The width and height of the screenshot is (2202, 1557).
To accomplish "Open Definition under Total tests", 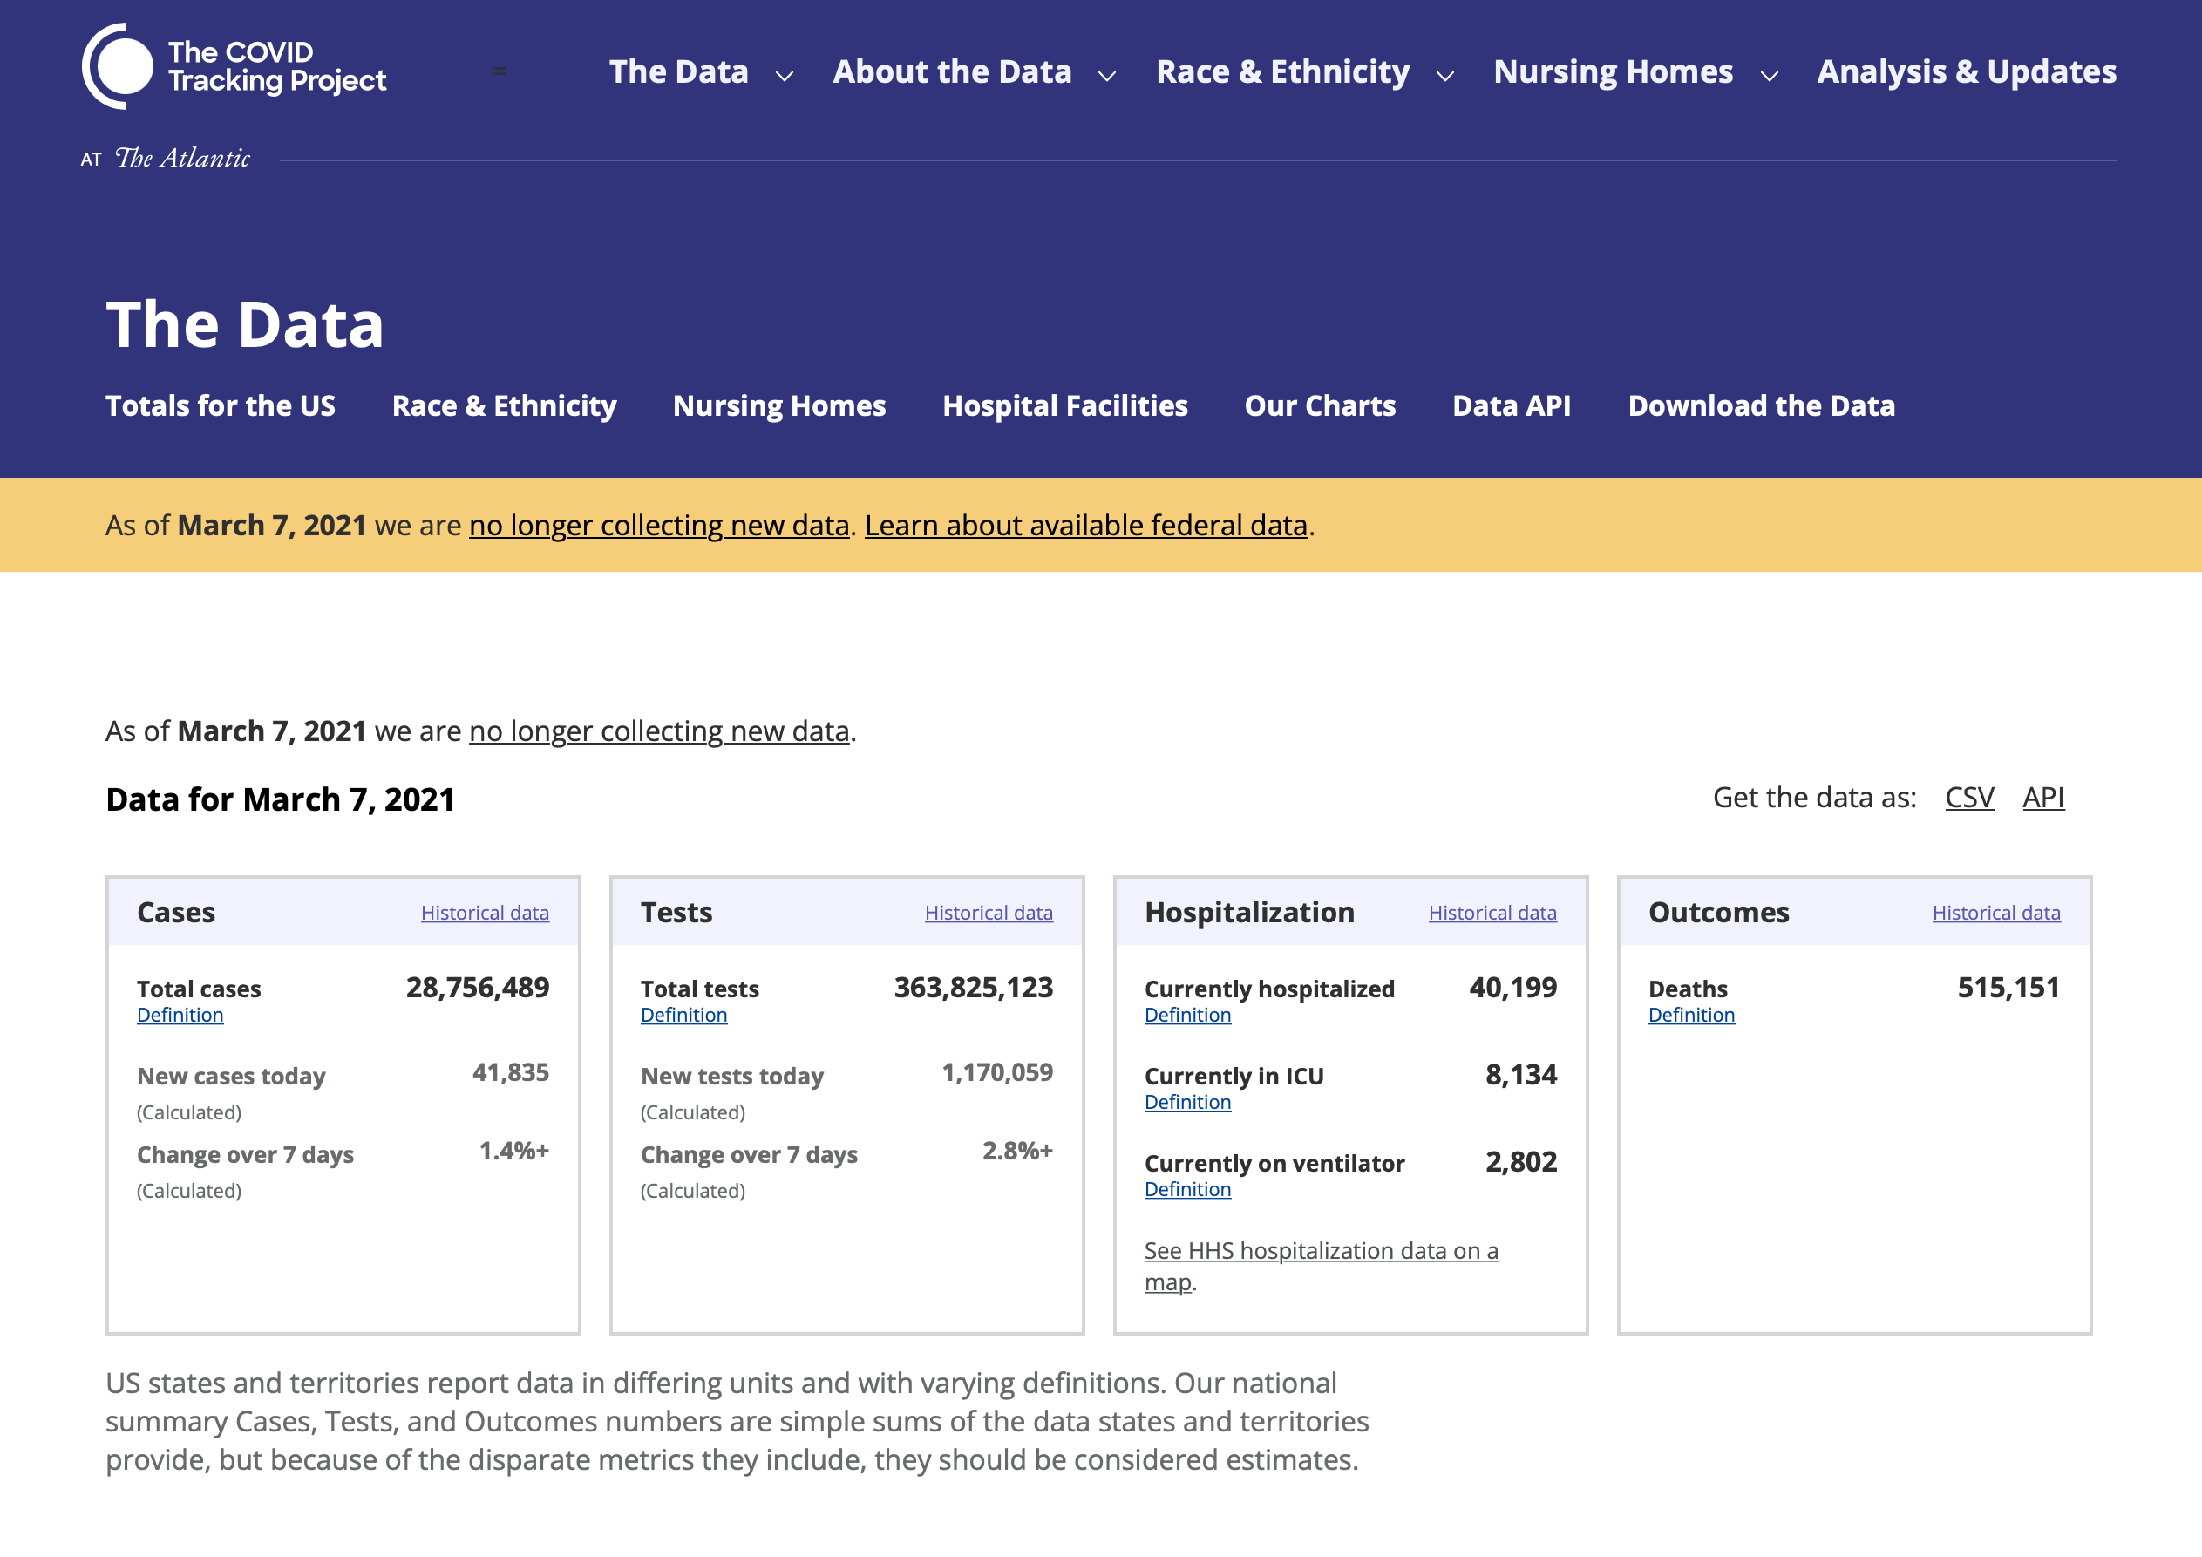I will pos(683,1015).
